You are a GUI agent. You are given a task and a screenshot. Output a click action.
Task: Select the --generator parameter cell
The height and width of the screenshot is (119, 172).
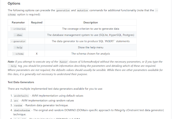pos(18,41)
